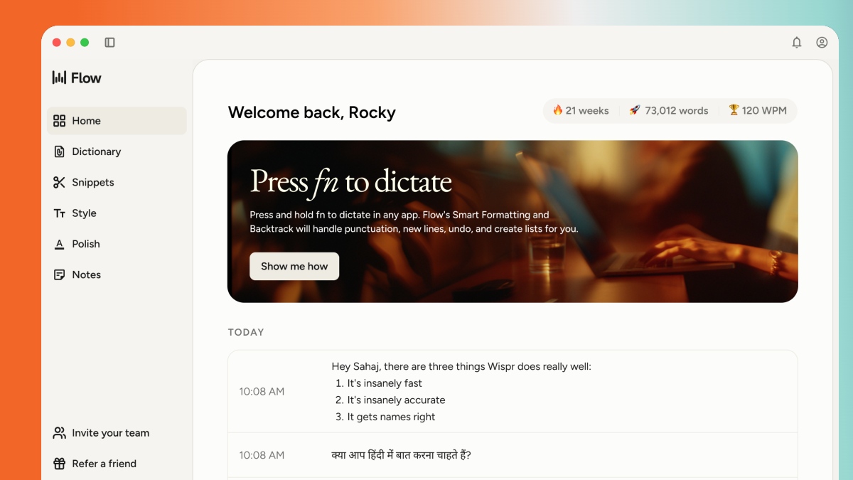853x480 pixels.
Task: Open the 21 weeks streak stat
Action: tap(583, 110)
